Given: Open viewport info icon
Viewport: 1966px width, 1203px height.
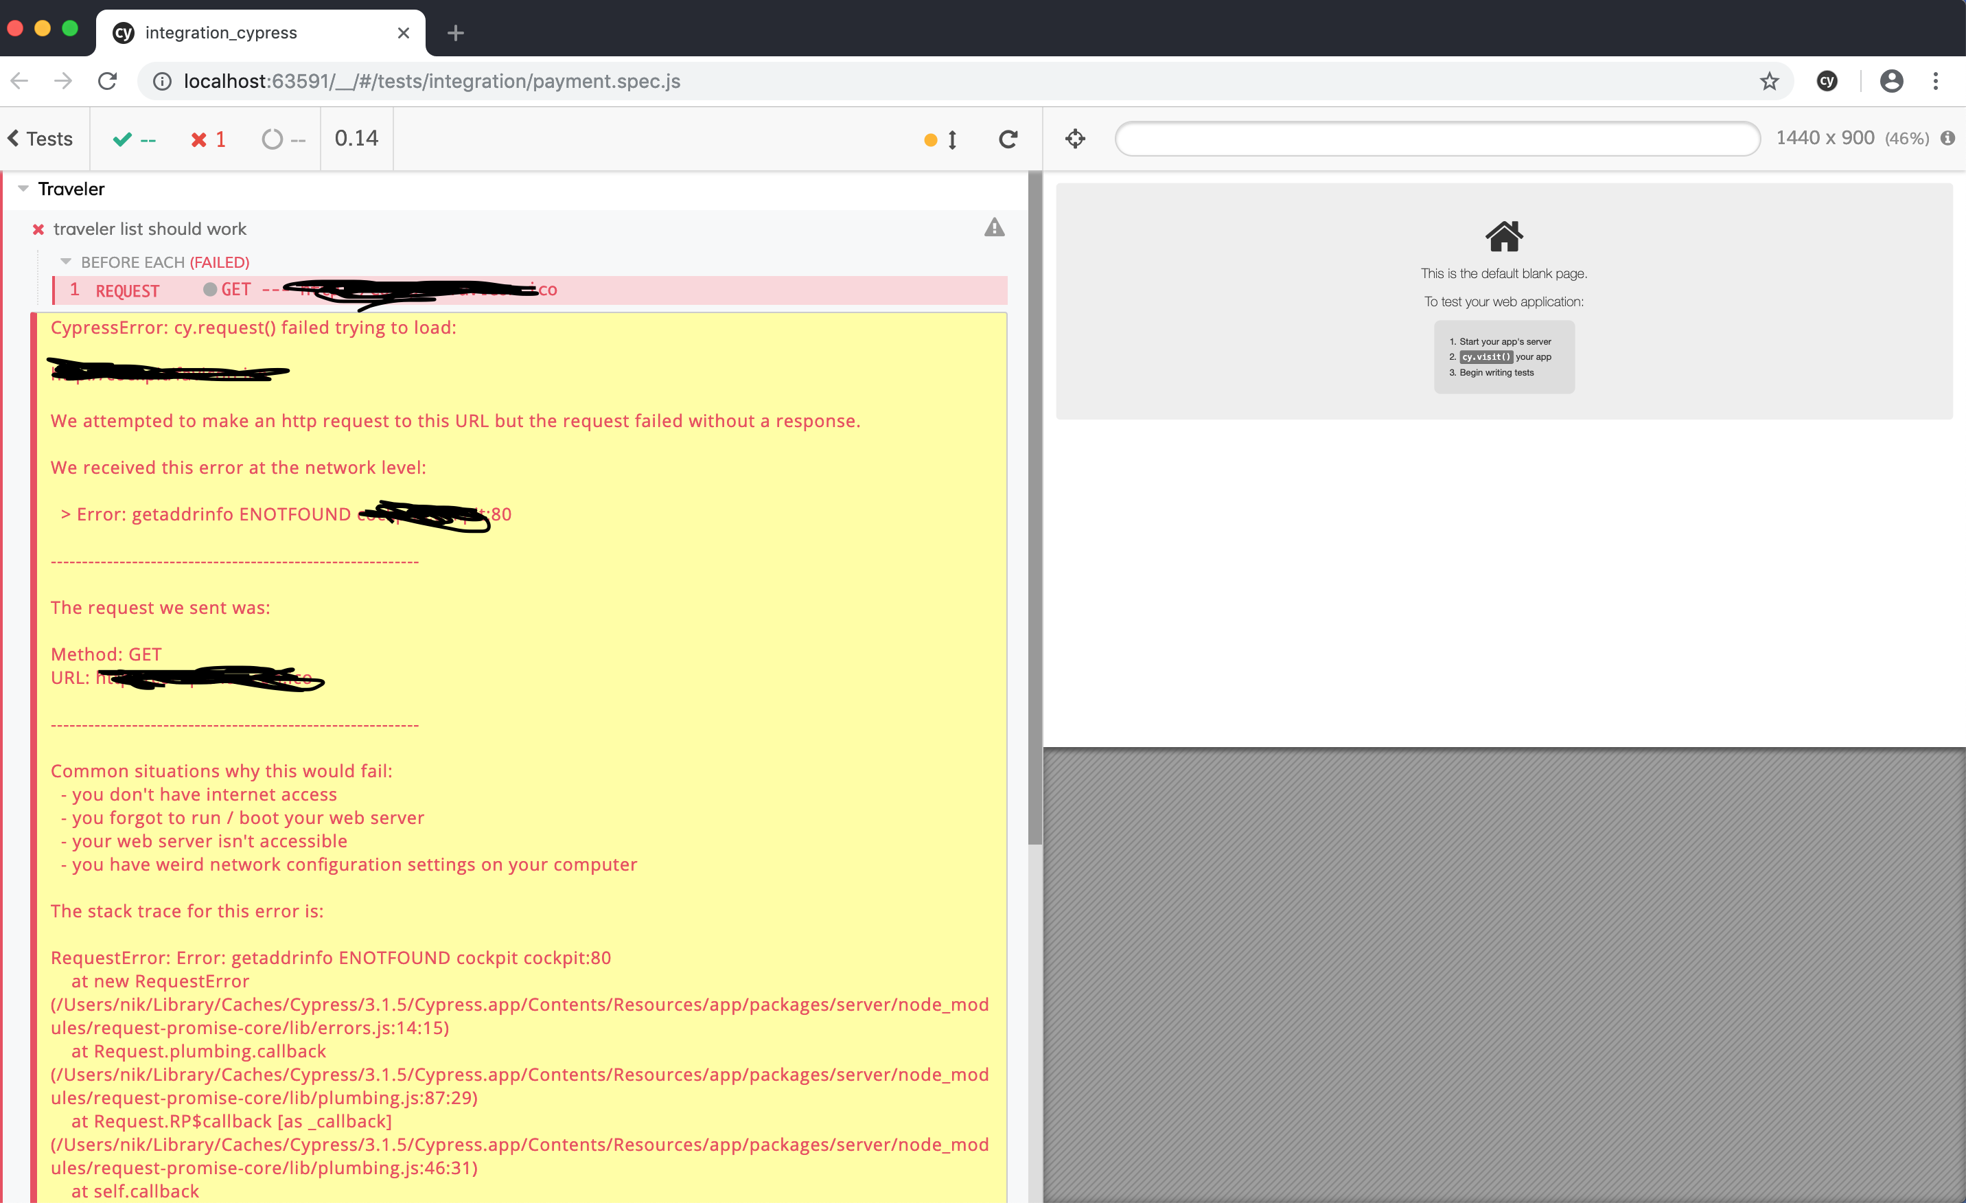Looking at the screenshot, I should [x=1947, y=138].
